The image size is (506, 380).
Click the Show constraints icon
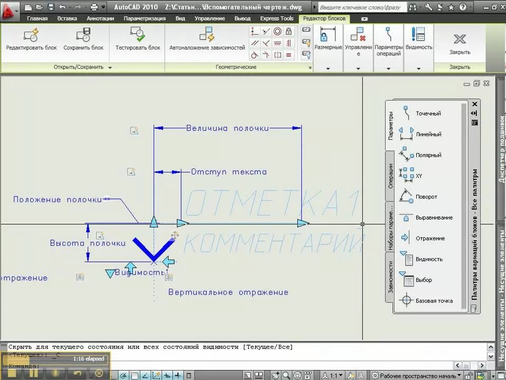pyautogui.click(x=306, y=30)
